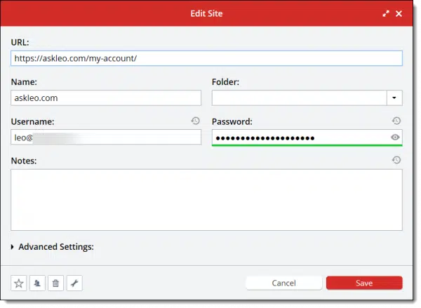This screenshot has width=421, height=308.
Task: Click the URL field with askleo.com address
Action: coord(207,58)
